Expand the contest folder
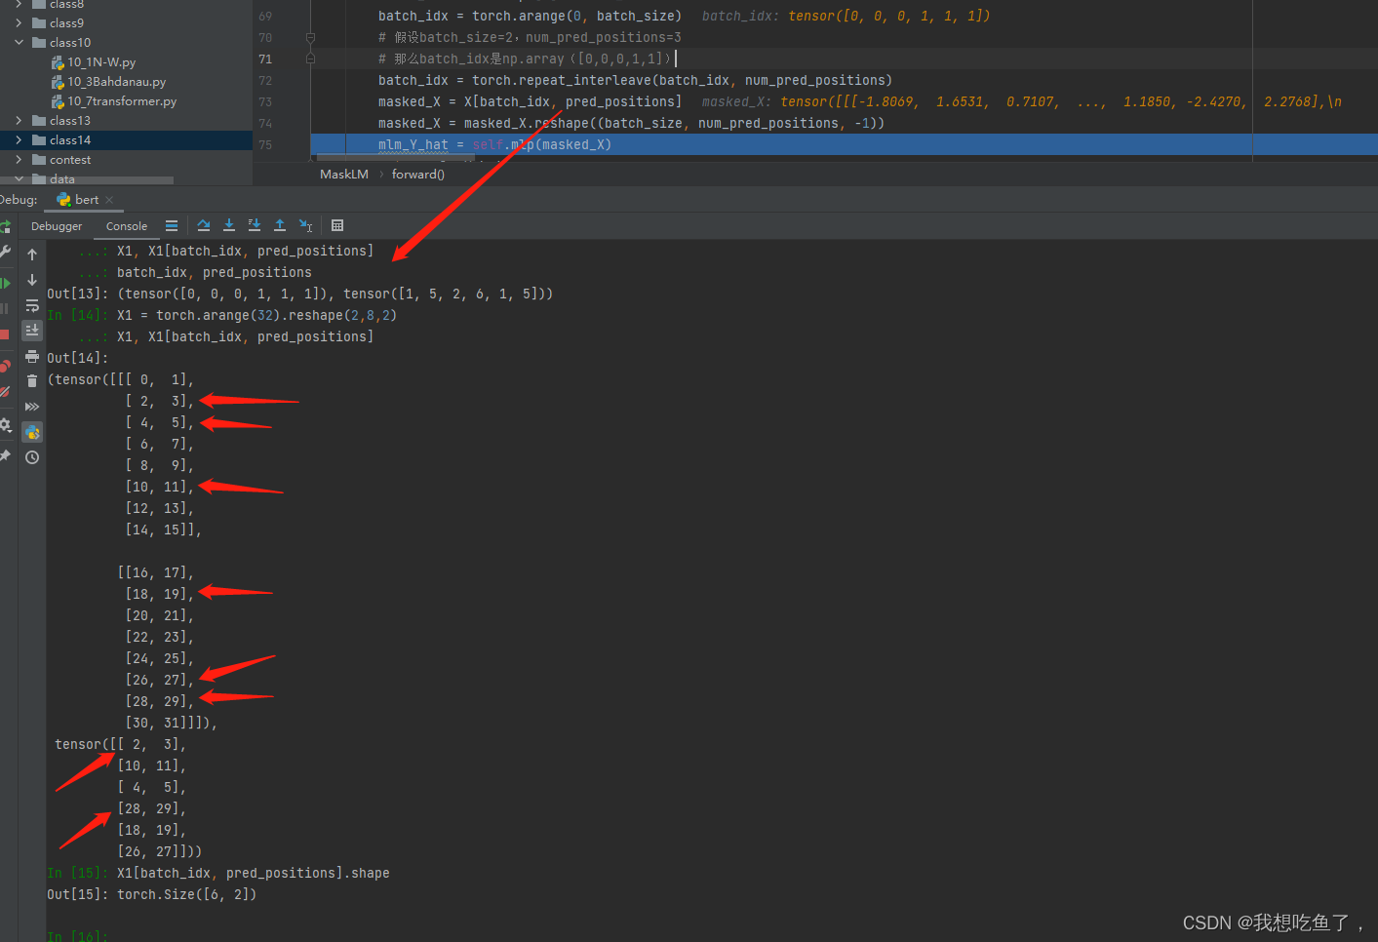Viewport: 1378px width, 942px height. [x=19, y=159]
